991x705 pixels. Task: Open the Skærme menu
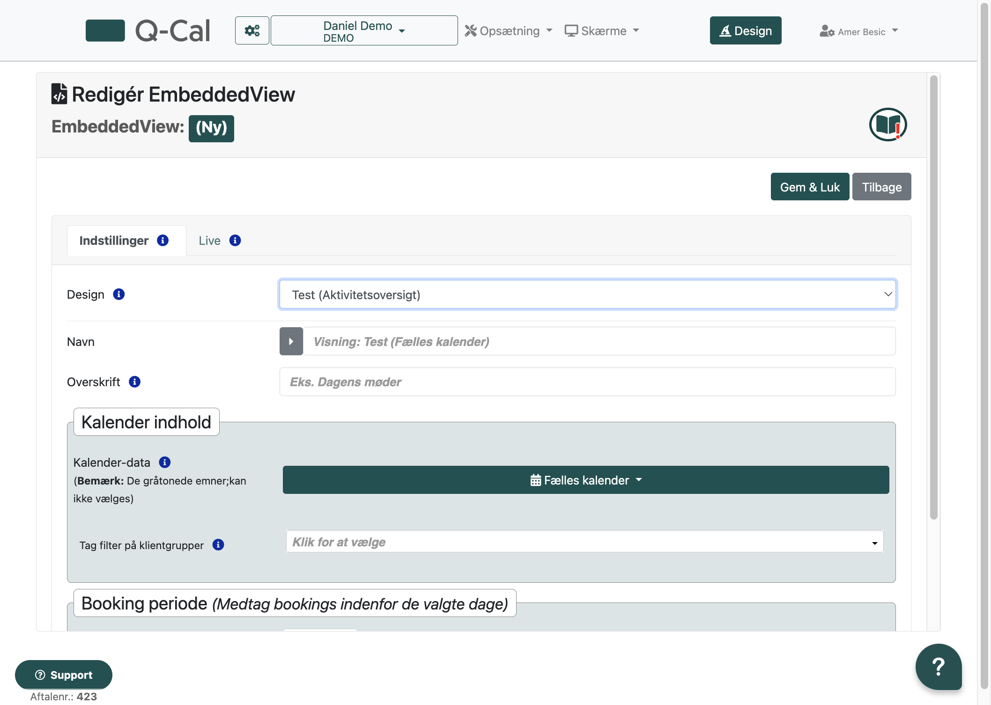coord(602,31)
